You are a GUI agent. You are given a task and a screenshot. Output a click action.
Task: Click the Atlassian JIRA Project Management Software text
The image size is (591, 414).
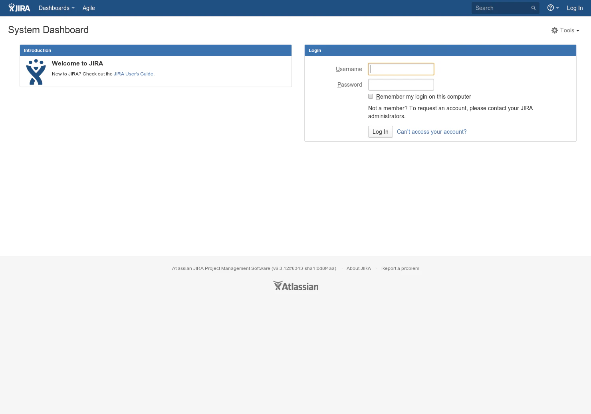click(254, 268)
